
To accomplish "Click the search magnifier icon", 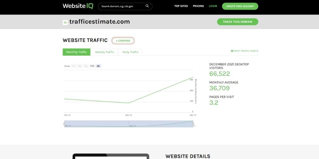I will tap(147, 6).
